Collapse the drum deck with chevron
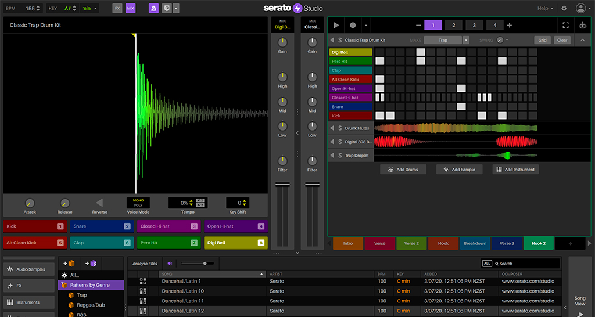The image size is (595, 317). pyautogui.click(x=582, y=40)
